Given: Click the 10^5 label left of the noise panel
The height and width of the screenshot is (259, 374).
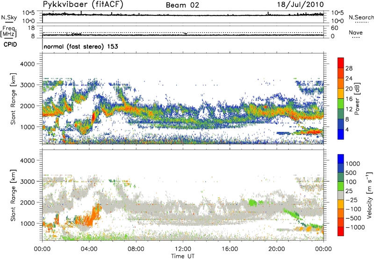Looking at the screenshot, I should coord(29,13).
